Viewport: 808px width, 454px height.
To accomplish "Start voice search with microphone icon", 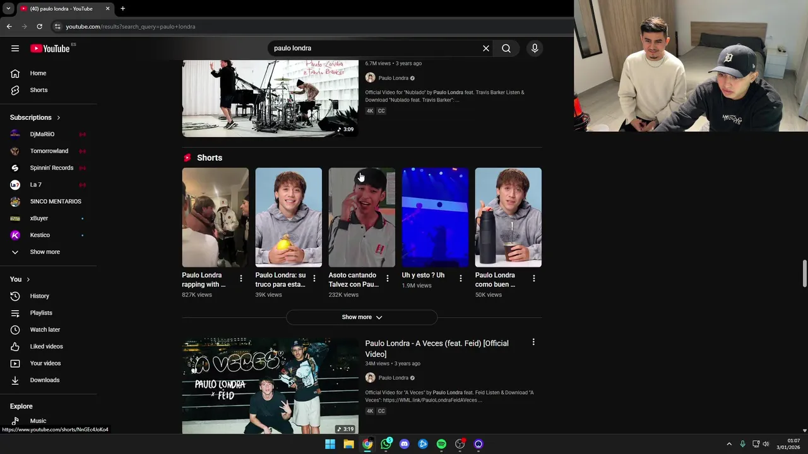I will pos(535,49).
